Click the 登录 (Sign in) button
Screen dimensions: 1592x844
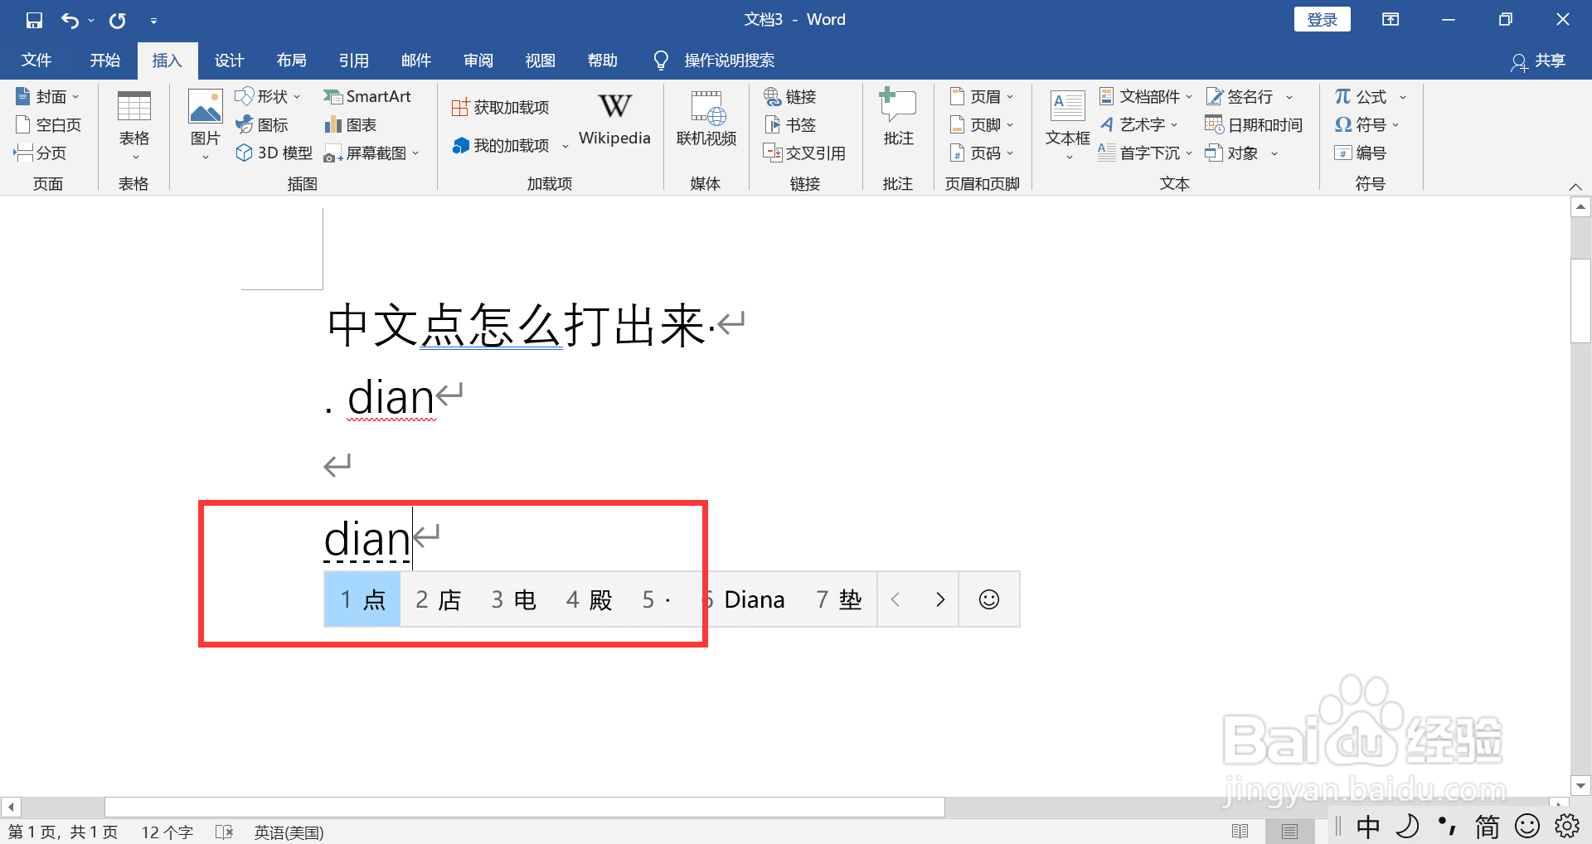[x=1322, y=18]
